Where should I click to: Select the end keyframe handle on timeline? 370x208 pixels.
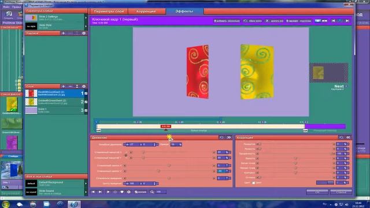click(x=305, y=131)
